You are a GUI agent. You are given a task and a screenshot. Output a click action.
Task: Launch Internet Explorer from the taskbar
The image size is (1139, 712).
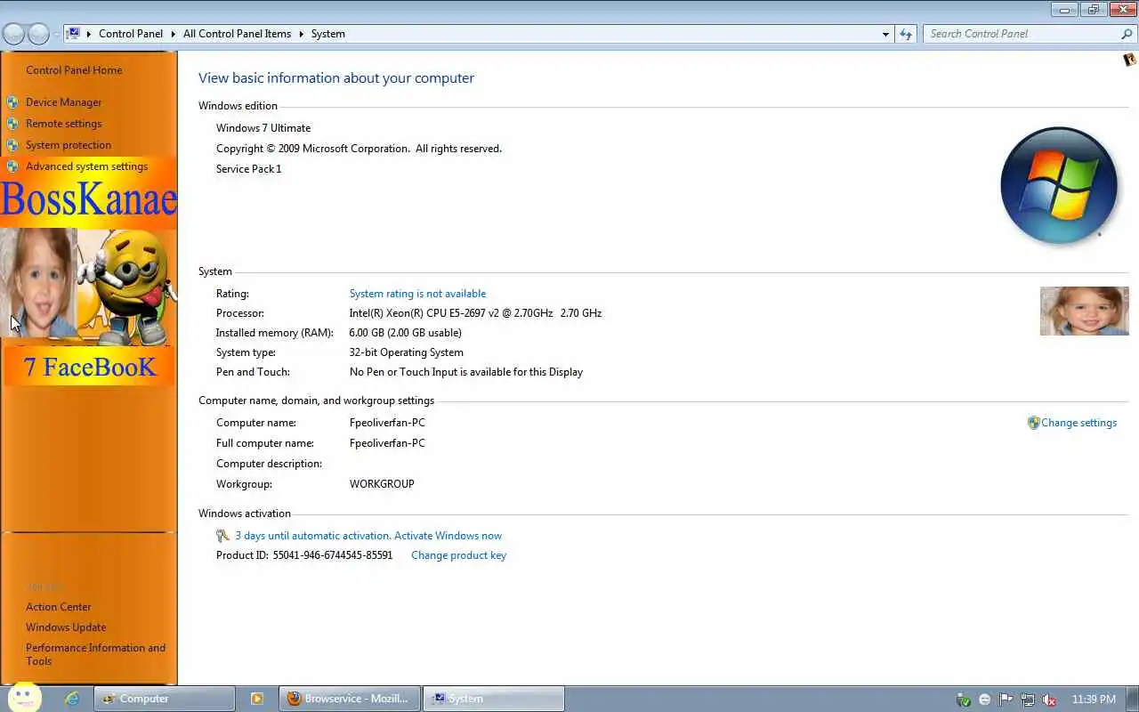click(x=73, y=699)
